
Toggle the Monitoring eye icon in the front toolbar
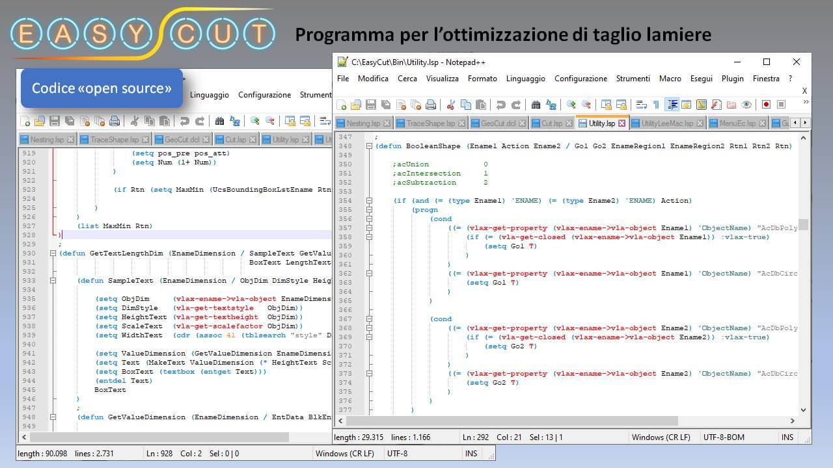tap(746, 105)
